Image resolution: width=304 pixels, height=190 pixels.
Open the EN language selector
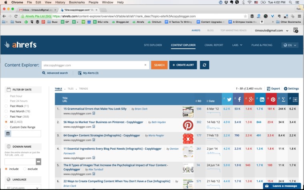tap(290, 45)
